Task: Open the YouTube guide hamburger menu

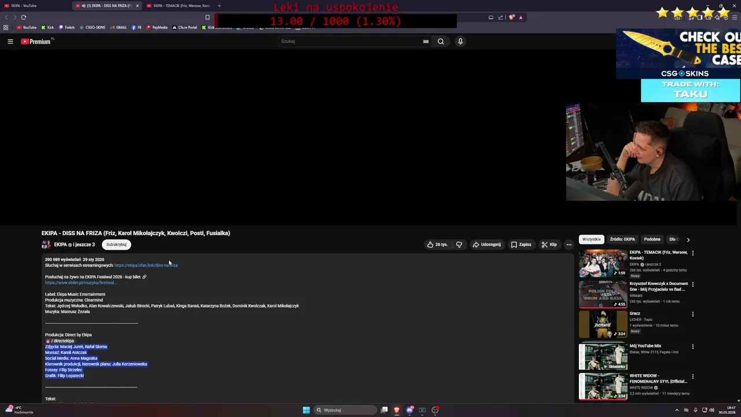Action: pyautogui.click(x=10, y=41)
